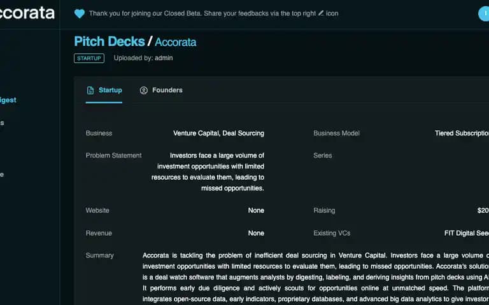Open the user avatar at top right
This screenshot has height=305, width=489.
pos(484,14)
